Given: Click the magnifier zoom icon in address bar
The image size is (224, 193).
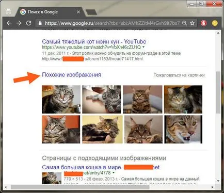Looking at the screenshot, I should coord(184,23).
